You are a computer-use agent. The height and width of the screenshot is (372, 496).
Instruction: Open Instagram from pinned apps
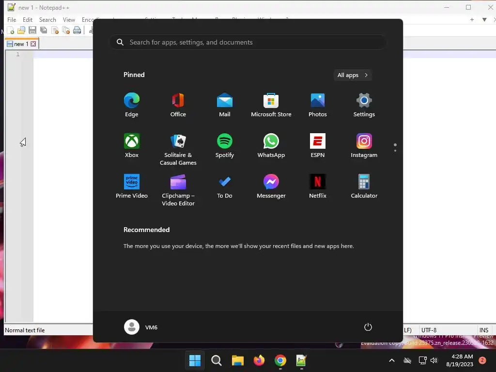pos(364,146)
